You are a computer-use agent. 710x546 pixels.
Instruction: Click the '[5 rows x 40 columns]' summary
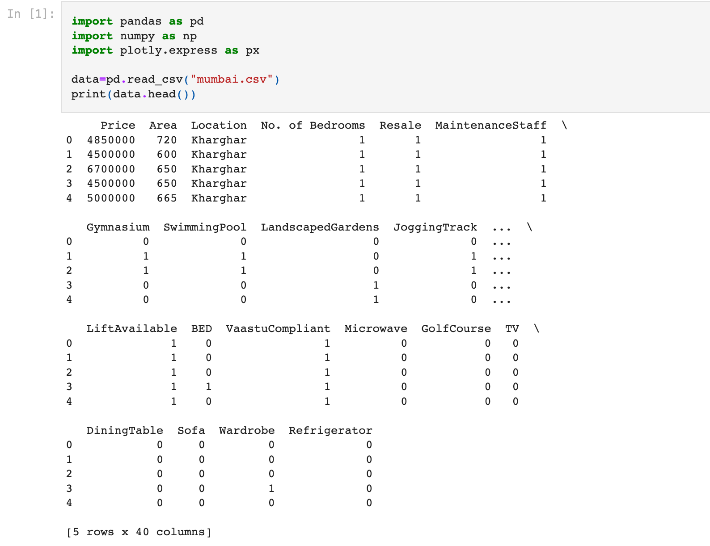tap(139, 532)
